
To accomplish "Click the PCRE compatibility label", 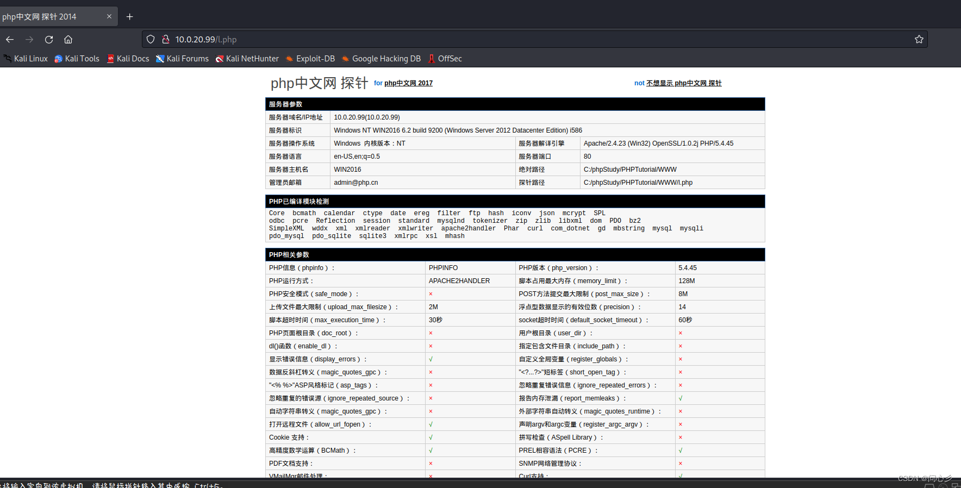I will point(558,451).
